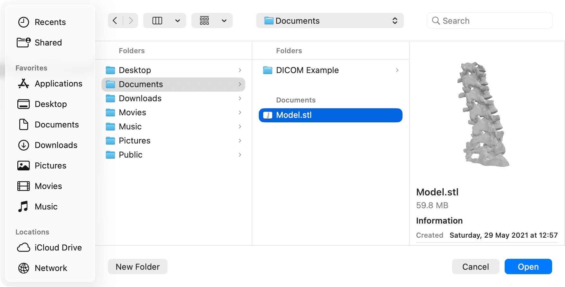The width and height of the screenshot is (565, 287).
Task: Expand the Pictures folder chevron in the first column
Action: tap(240, 141)
